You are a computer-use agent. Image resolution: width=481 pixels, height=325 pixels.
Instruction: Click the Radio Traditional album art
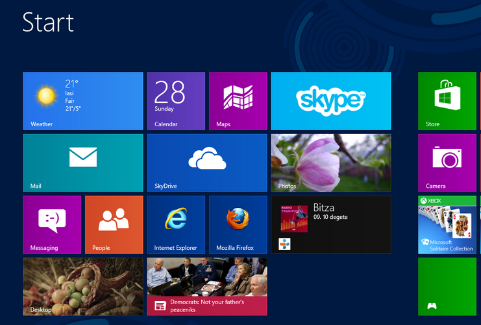[x=294, y=219]
